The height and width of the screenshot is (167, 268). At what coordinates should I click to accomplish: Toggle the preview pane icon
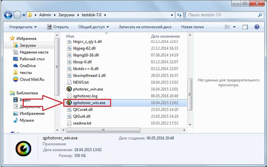(245, 27)
